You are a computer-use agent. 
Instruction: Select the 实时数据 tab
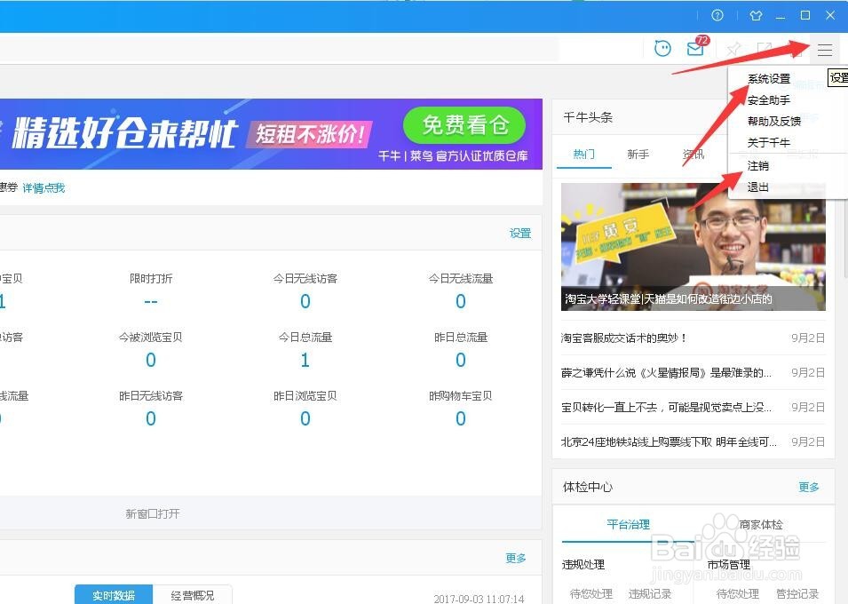coord(114,595)
